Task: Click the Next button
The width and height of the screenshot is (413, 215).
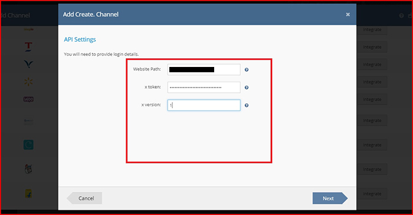Action: 330,198
